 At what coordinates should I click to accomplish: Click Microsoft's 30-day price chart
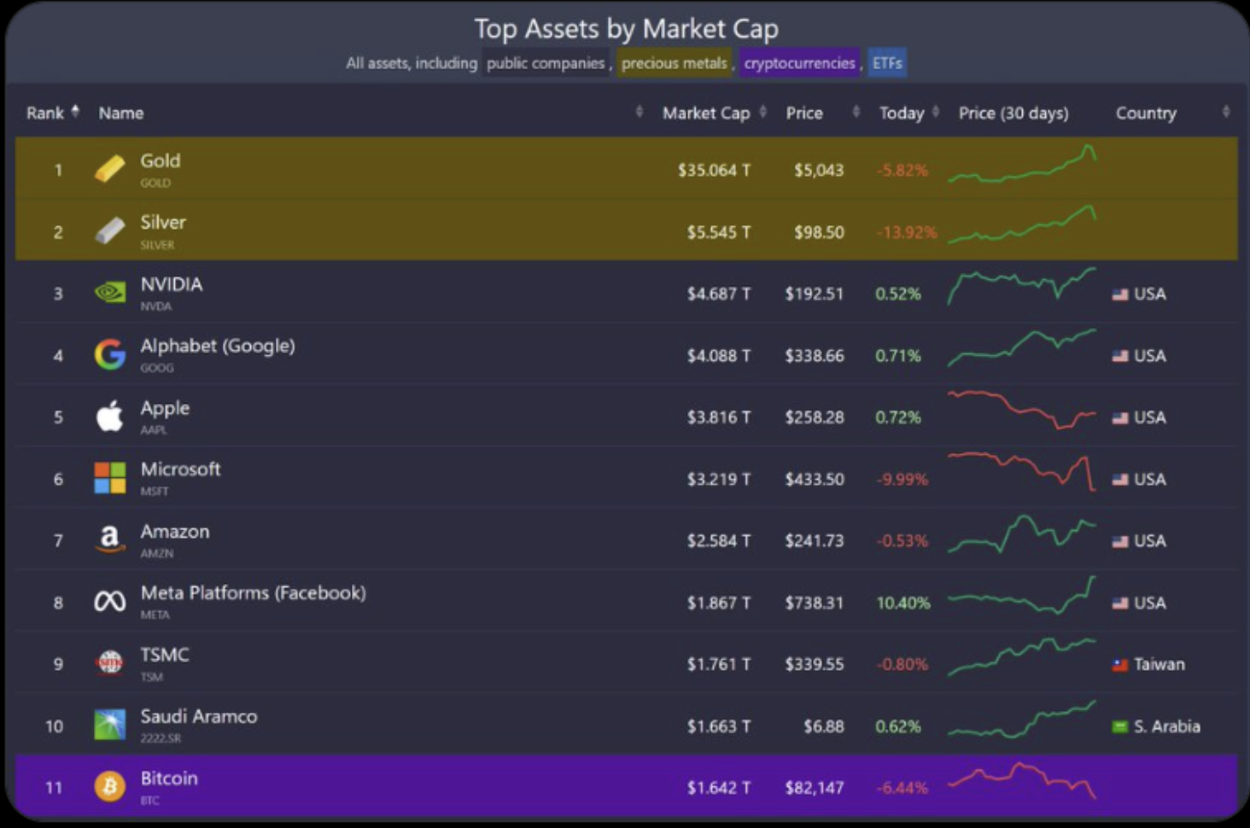1022,471
